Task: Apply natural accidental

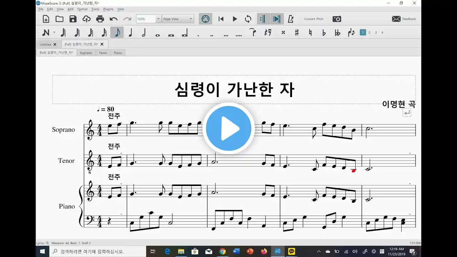Action: point(310,33)
